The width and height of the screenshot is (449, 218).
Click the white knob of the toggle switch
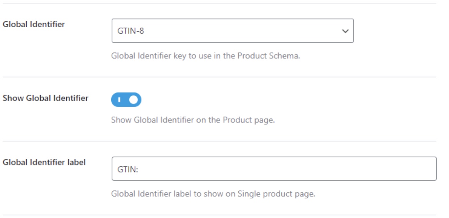(134, 100)
